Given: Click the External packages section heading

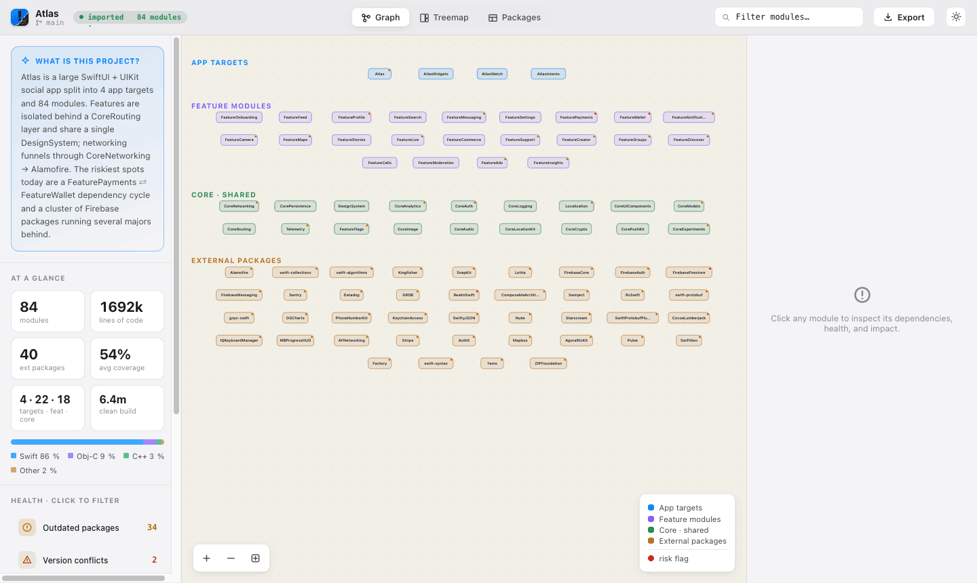Looking at the screenshot, I should [x=236, y=260].
